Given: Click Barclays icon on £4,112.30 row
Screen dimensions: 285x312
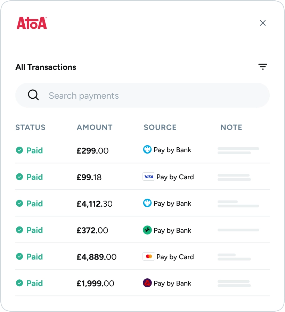Looking at the screenshot, I should (x=147, y=203).
